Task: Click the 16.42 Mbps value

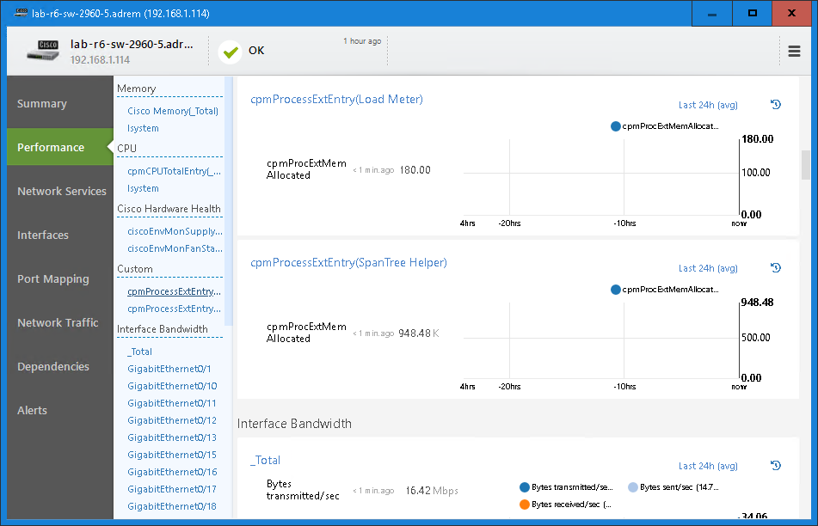Action: point(432,491)
